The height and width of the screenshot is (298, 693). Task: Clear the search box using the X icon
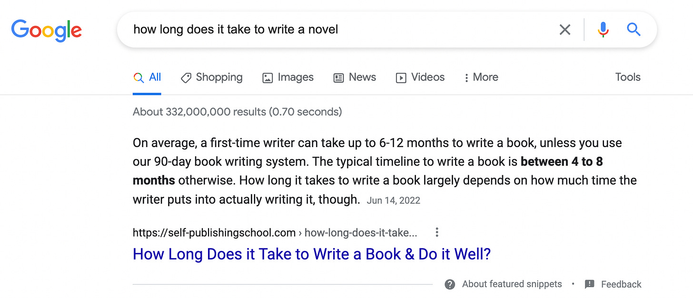[x=564, y=29]
